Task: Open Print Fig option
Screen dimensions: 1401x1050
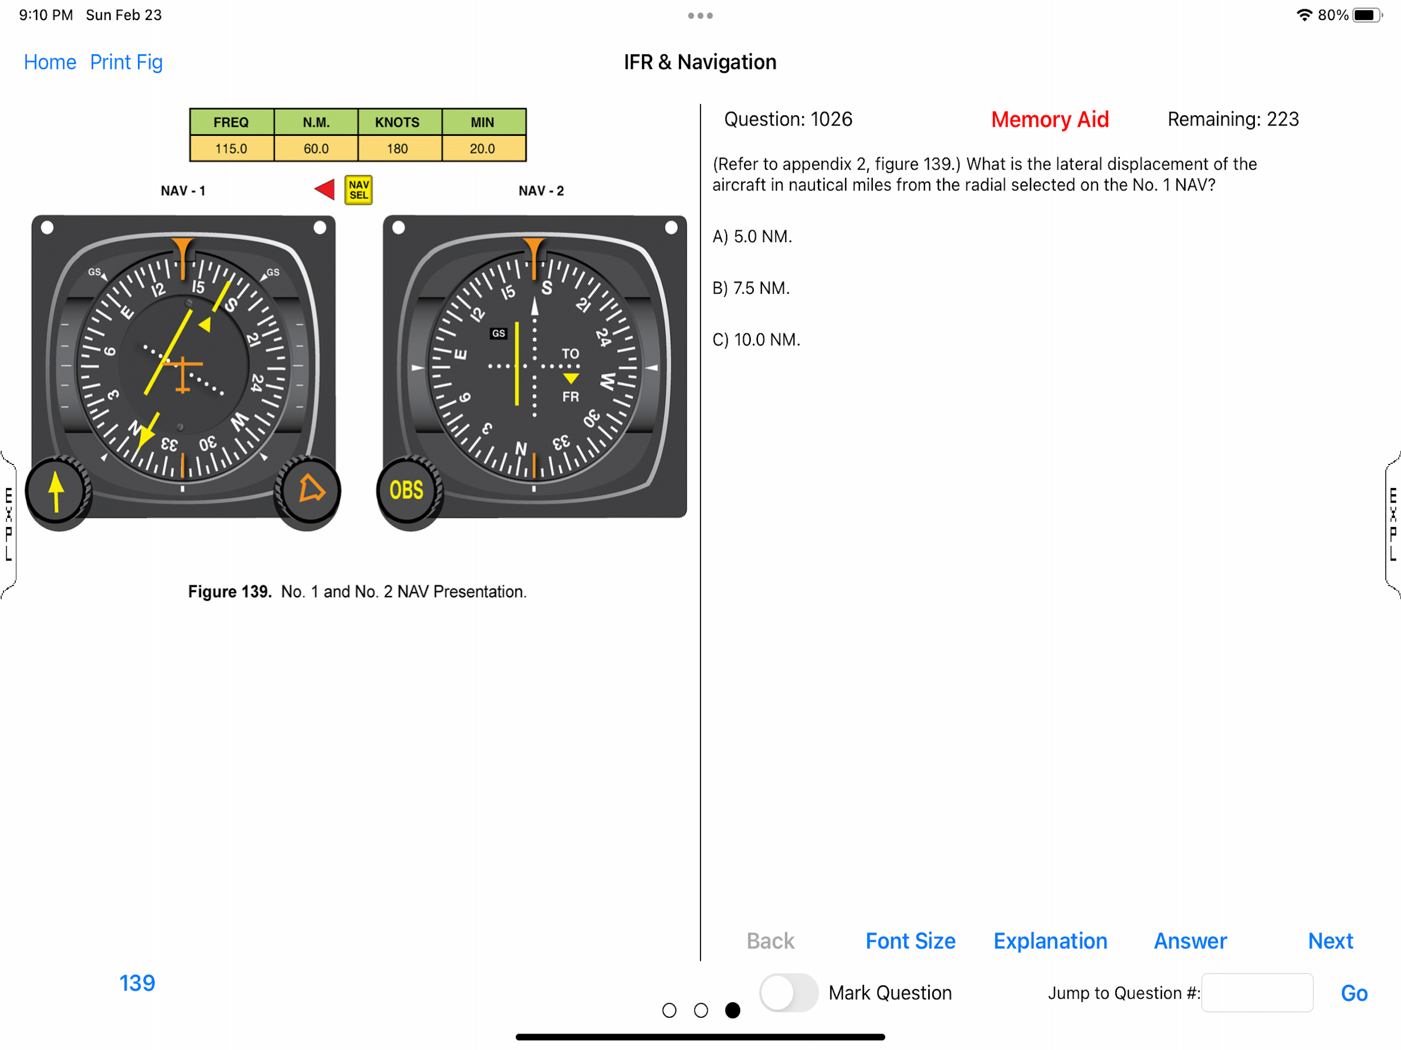Action: [126, 62]
